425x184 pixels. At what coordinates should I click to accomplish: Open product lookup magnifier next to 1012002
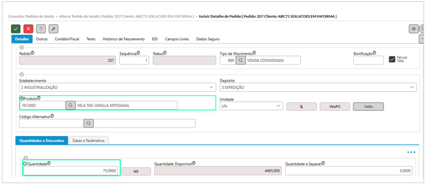[71, 105]
